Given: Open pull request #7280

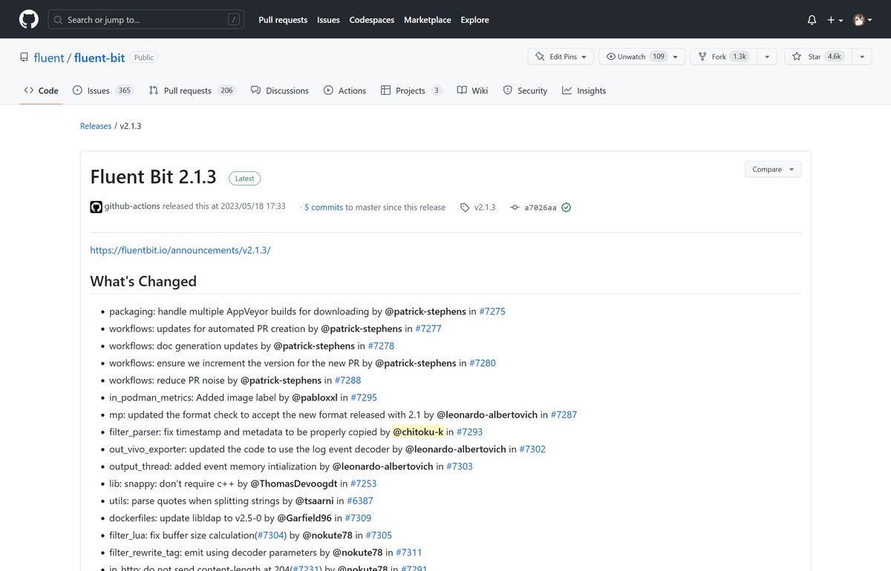Looking at the screenshot, I should tap(483, 363).
